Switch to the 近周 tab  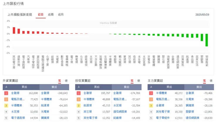click(51, 15)
